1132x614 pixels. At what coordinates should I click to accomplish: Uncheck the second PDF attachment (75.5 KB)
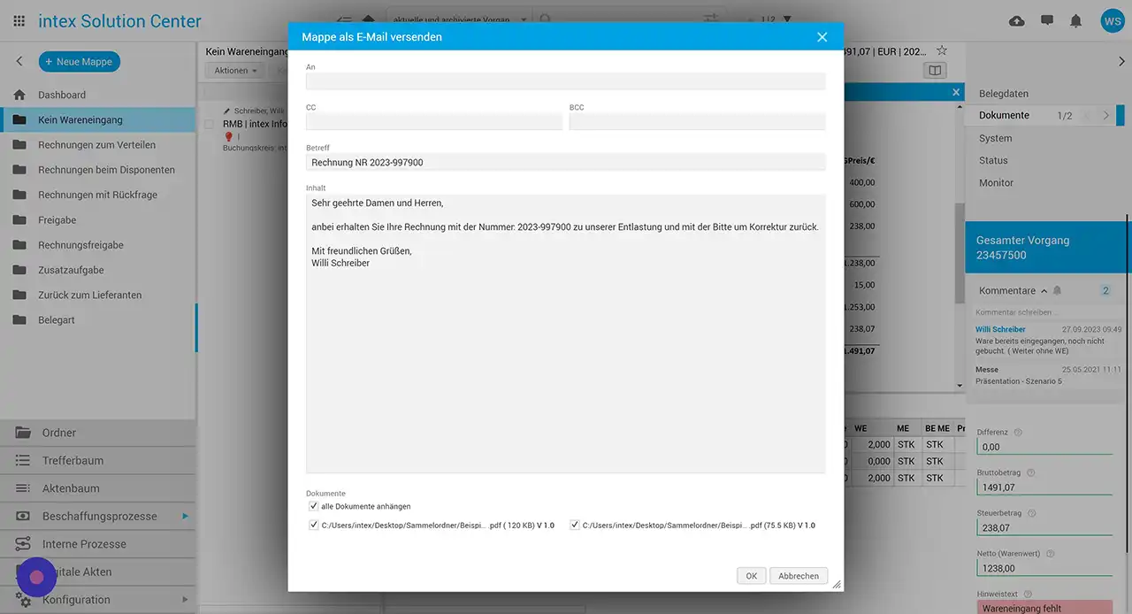click(x=575, y=525)
